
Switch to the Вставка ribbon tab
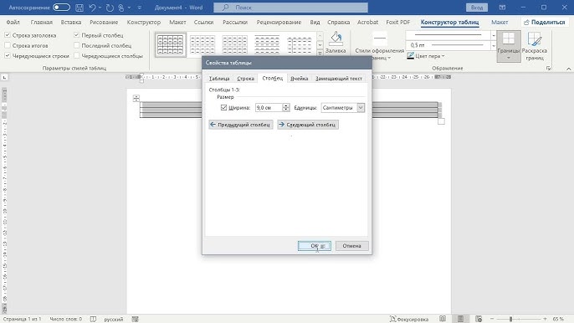pyautogui.click(x=71, y=22)
